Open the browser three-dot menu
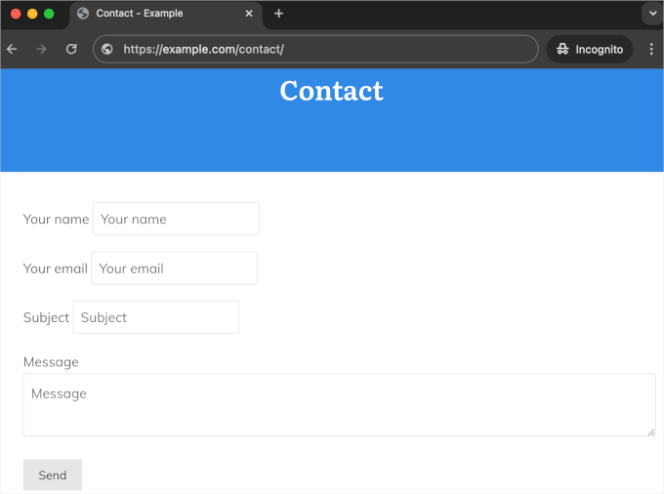 pos(651,49)
